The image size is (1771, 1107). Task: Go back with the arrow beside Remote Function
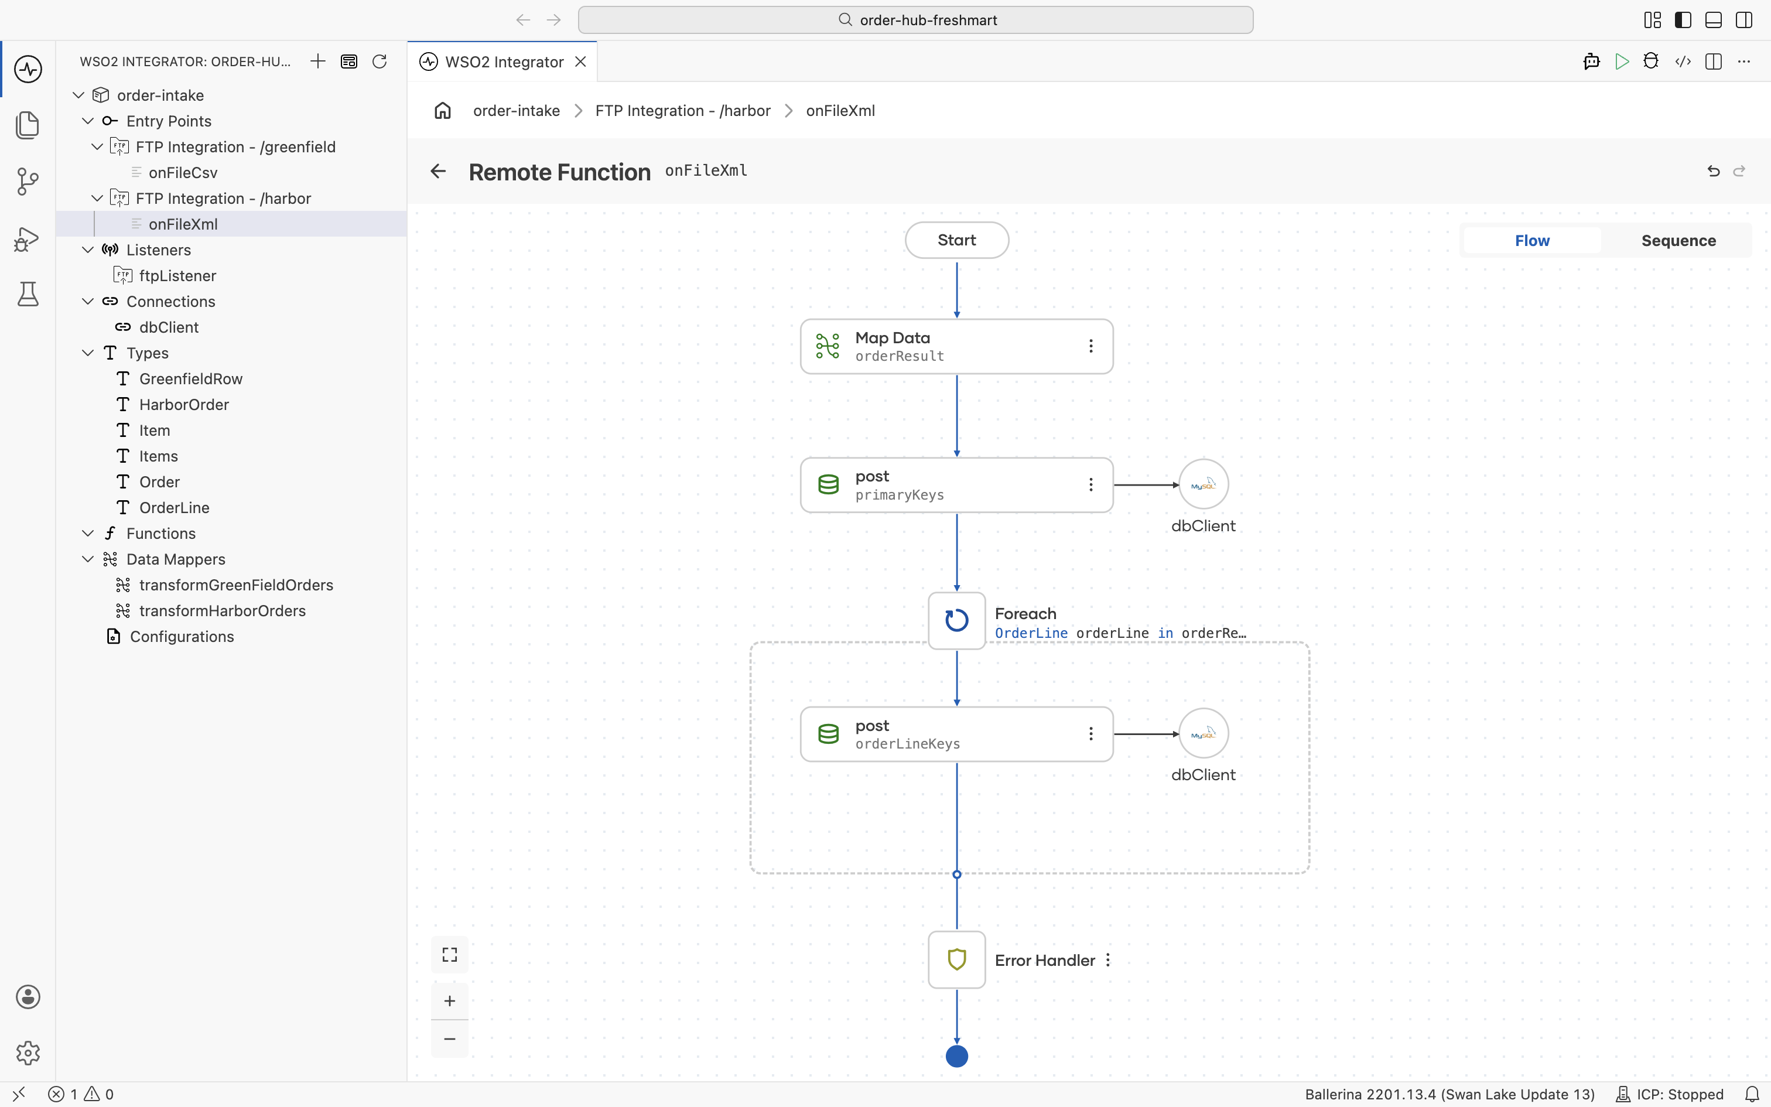[437, 171]
